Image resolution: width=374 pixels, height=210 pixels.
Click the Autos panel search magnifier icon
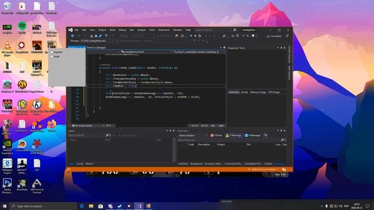(x=107, y=135)
